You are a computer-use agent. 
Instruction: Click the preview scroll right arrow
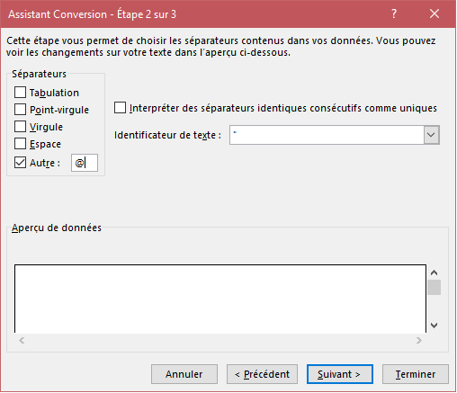coord(419,340)
